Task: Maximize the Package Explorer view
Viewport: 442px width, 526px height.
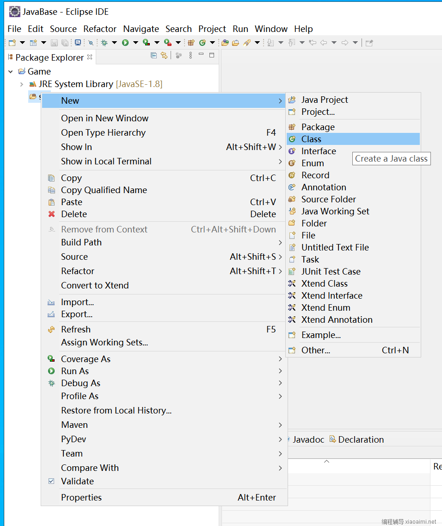Action: [212, 56]
